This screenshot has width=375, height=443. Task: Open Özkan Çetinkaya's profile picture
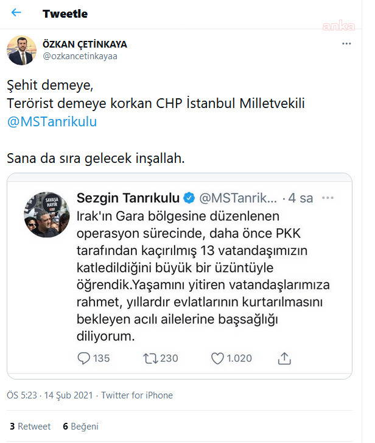[21, 50]
